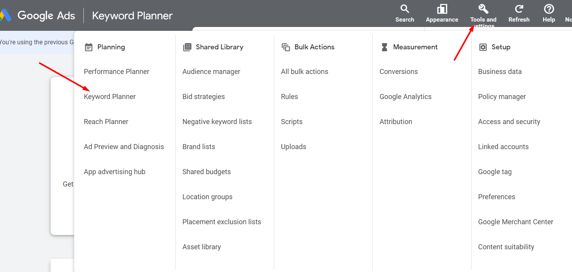The image size is (572, 272).
Task: Go to Location groups
Action: click(x=207, y=197)
